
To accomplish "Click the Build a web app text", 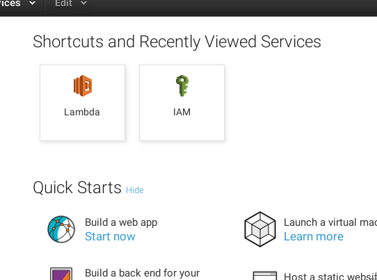I will coord(121,222).
